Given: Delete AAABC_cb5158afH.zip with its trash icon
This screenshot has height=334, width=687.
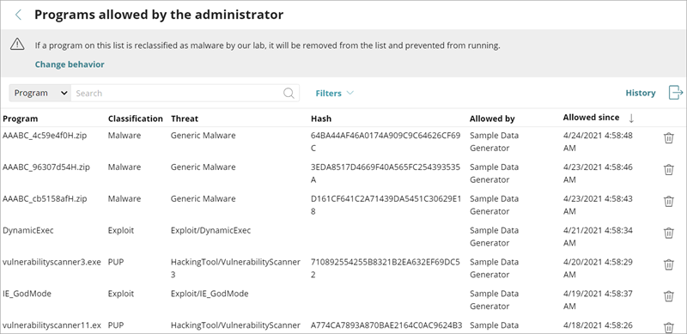Looking at the screenshot, I should 669,201.
